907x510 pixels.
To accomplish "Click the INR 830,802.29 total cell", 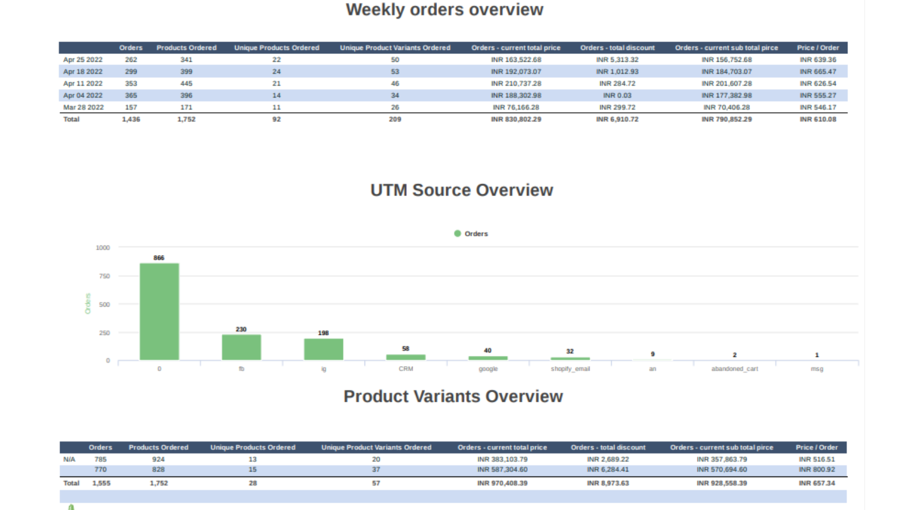I will (516, 119).
